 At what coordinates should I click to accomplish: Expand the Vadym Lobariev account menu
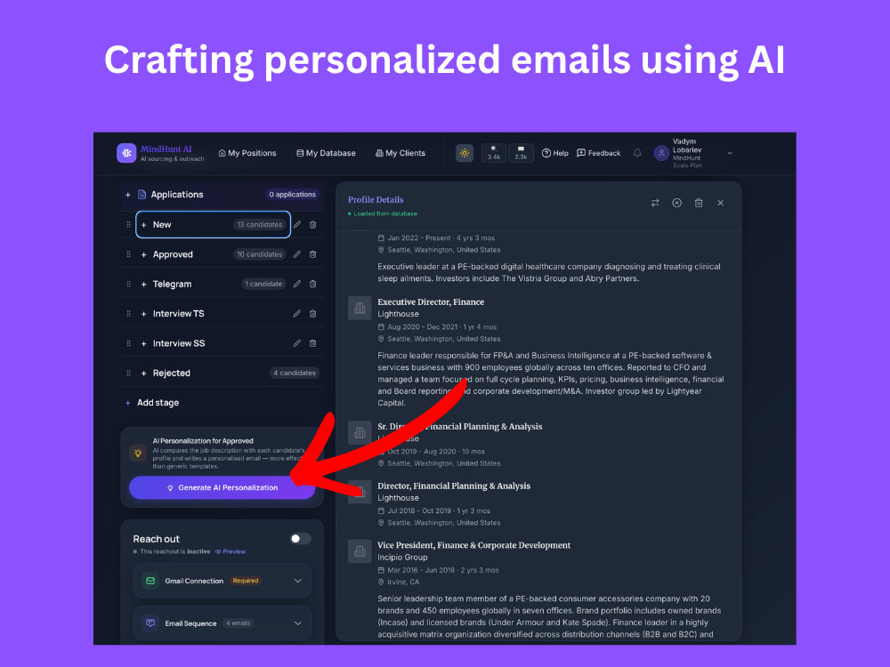pos(730,153)
